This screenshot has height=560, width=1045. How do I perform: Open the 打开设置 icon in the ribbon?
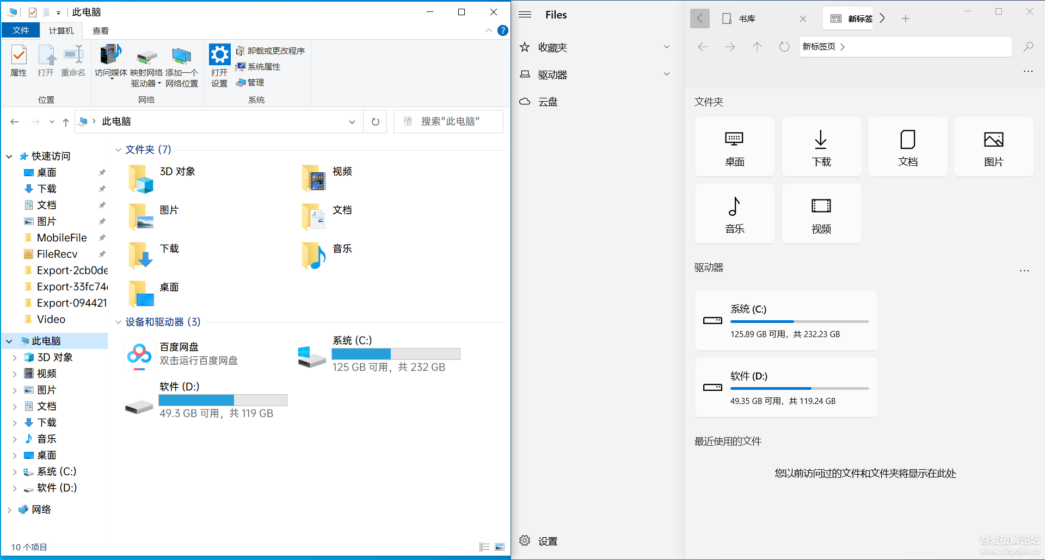click(x=219, y=61)
